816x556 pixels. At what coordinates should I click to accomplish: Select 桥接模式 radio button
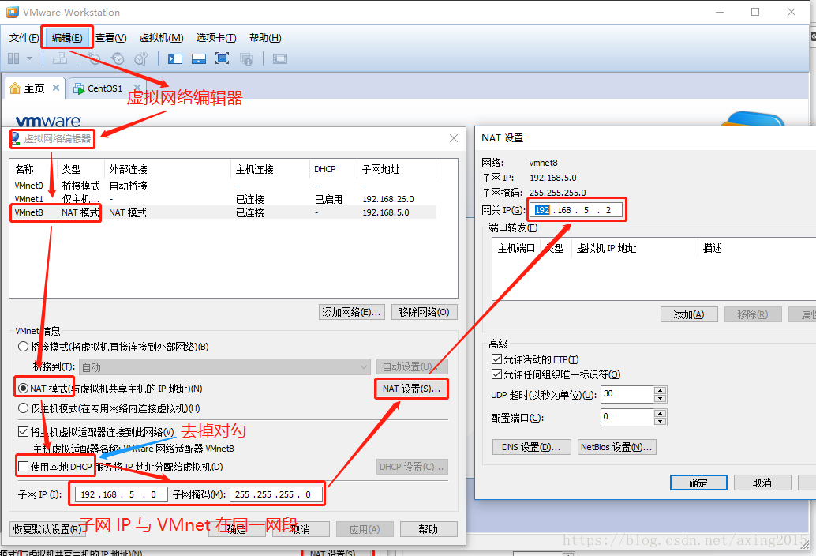click(24, 347)
